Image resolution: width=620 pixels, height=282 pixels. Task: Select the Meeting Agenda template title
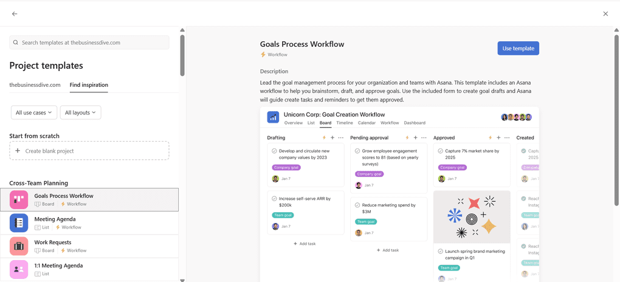pos(55,219)
